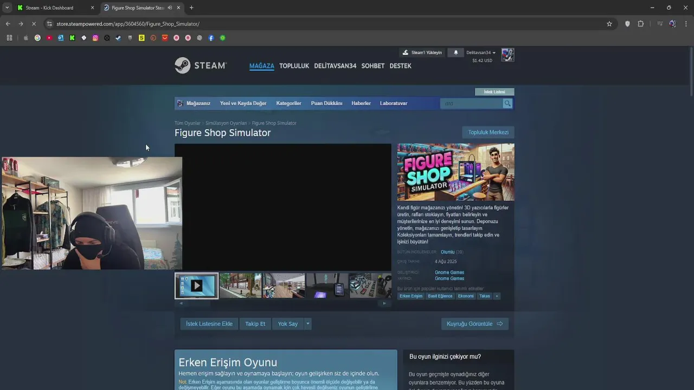Go to the MAĞAZA nav item
This screenshot has width=694, height=390.
[261, 66]
